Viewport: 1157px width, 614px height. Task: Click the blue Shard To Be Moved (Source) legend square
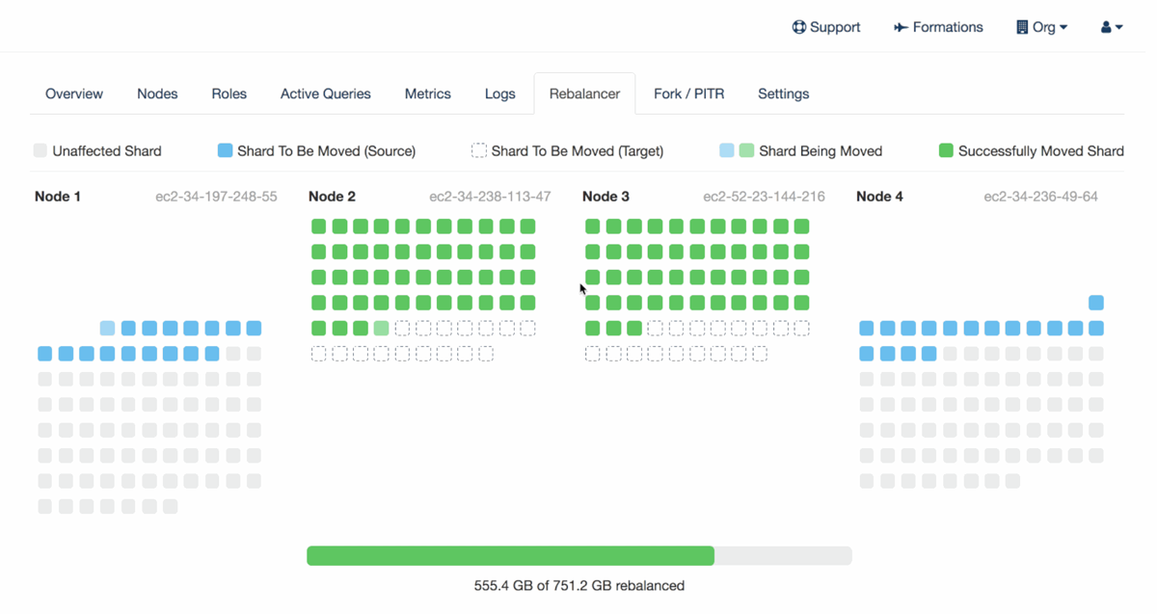pyautogui.click(x=224, y=150)
